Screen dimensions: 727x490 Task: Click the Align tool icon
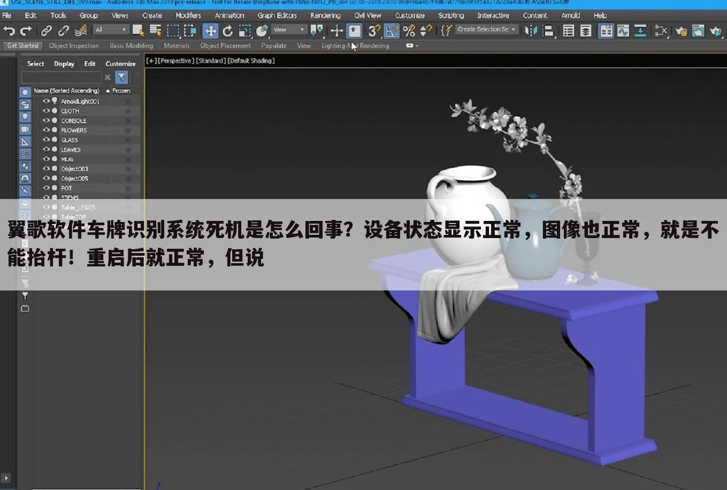click(x=548, y=31)
